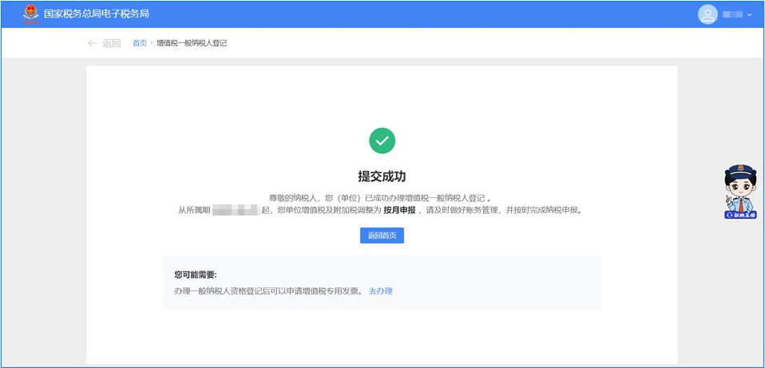Click the 返回 back text
The height and width of the screenshot is (368, 765).
tap(112, 43)
